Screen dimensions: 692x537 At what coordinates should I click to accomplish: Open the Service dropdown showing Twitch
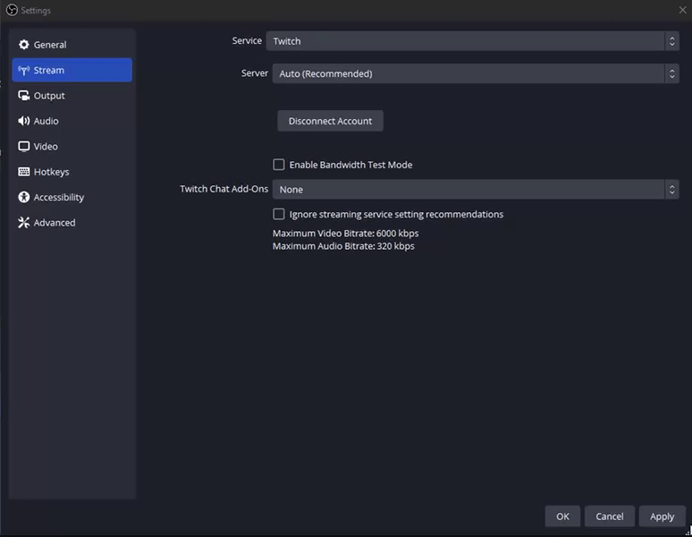pyautogui.click(x=472, y=41)
